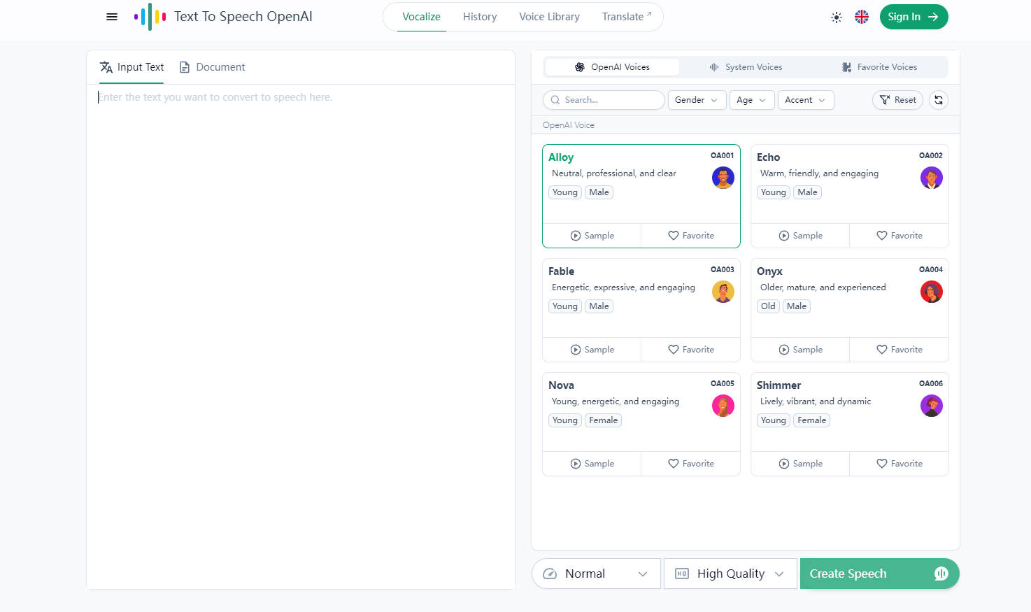The width and height of the screenshot is (1031, 612).
Task: Click the Sign In button
Action: pos(913,16)
